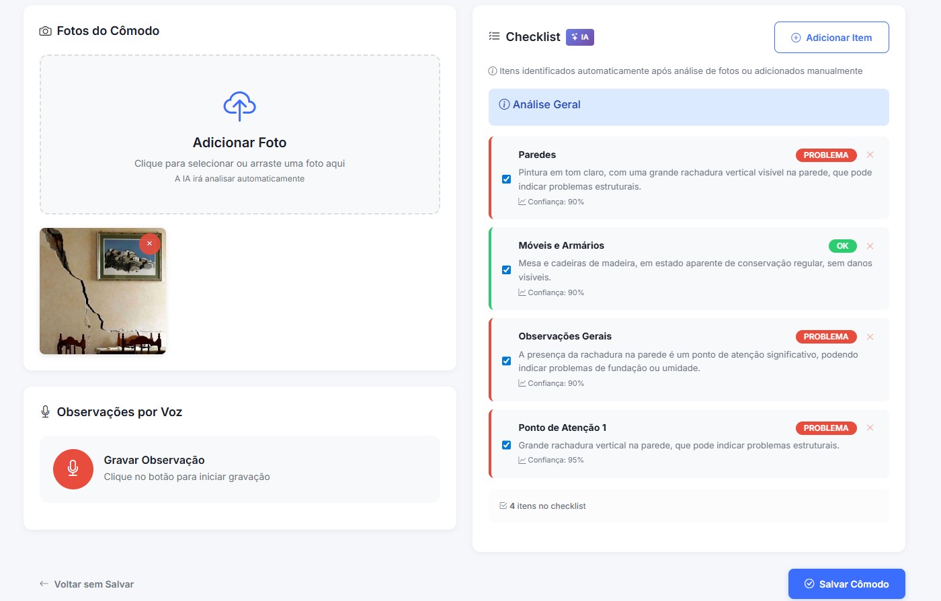Click the back arrow beside Voltar sem Salvar

44,584
